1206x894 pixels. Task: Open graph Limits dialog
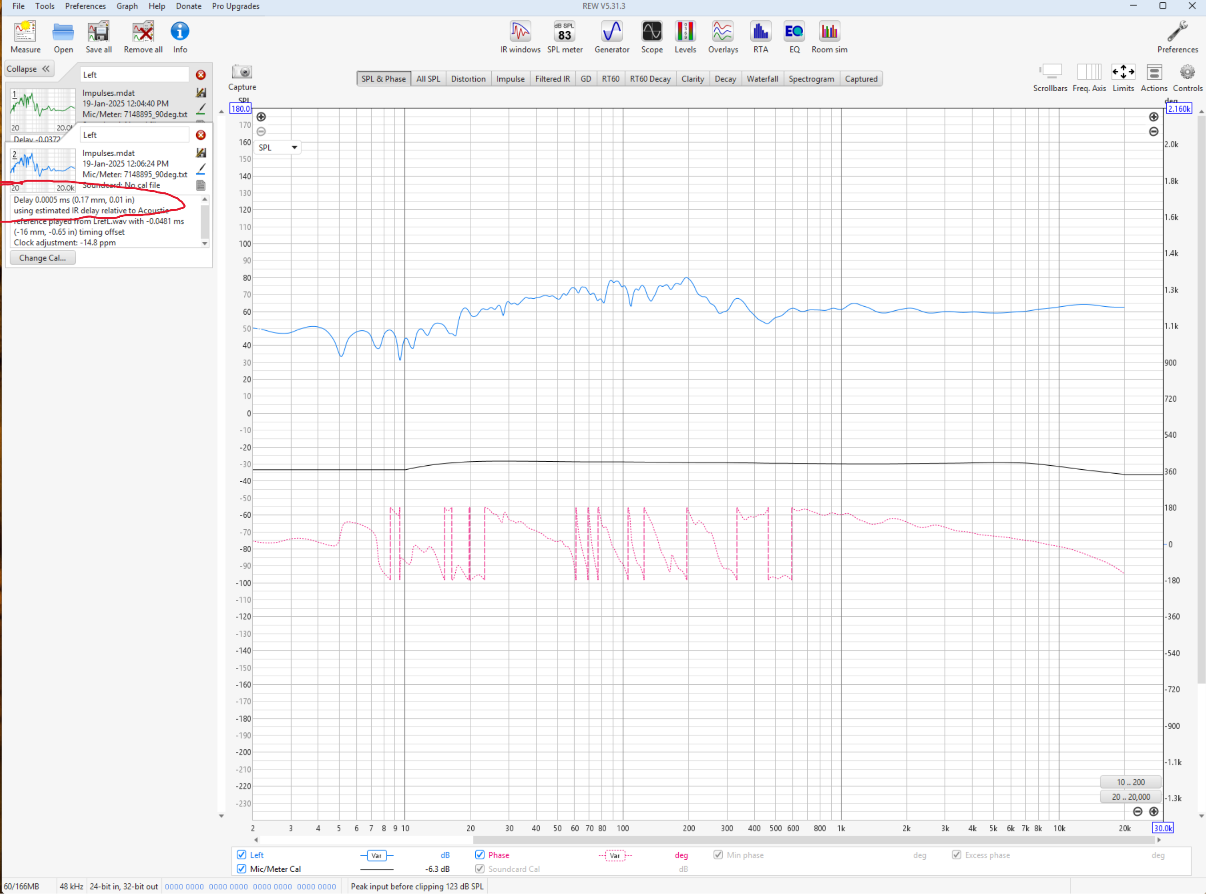tap(1123, 77)
